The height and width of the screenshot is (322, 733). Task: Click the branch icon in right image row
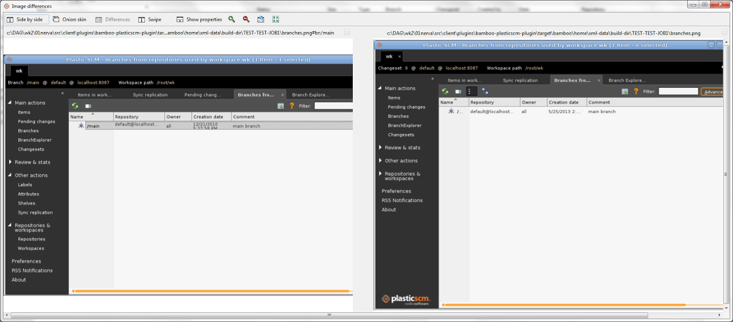click(451, 111)
